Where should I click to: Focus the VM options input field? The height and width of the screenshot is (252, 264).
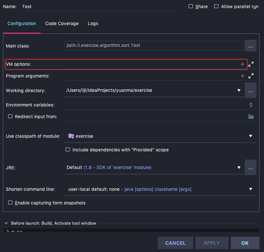point(152,64)
